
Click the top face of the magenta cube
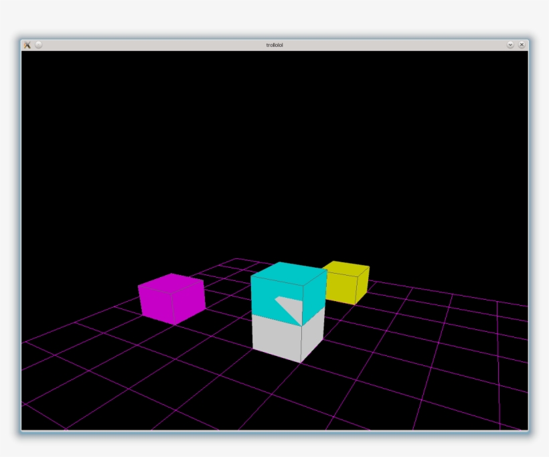pos(171,284)
